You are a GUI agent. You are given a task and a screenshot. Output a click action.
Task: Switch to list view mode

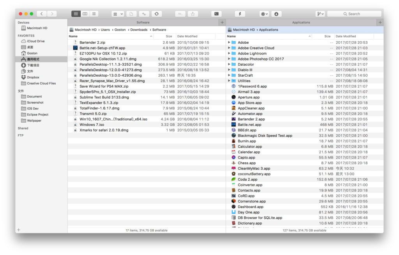pos(76,14)
